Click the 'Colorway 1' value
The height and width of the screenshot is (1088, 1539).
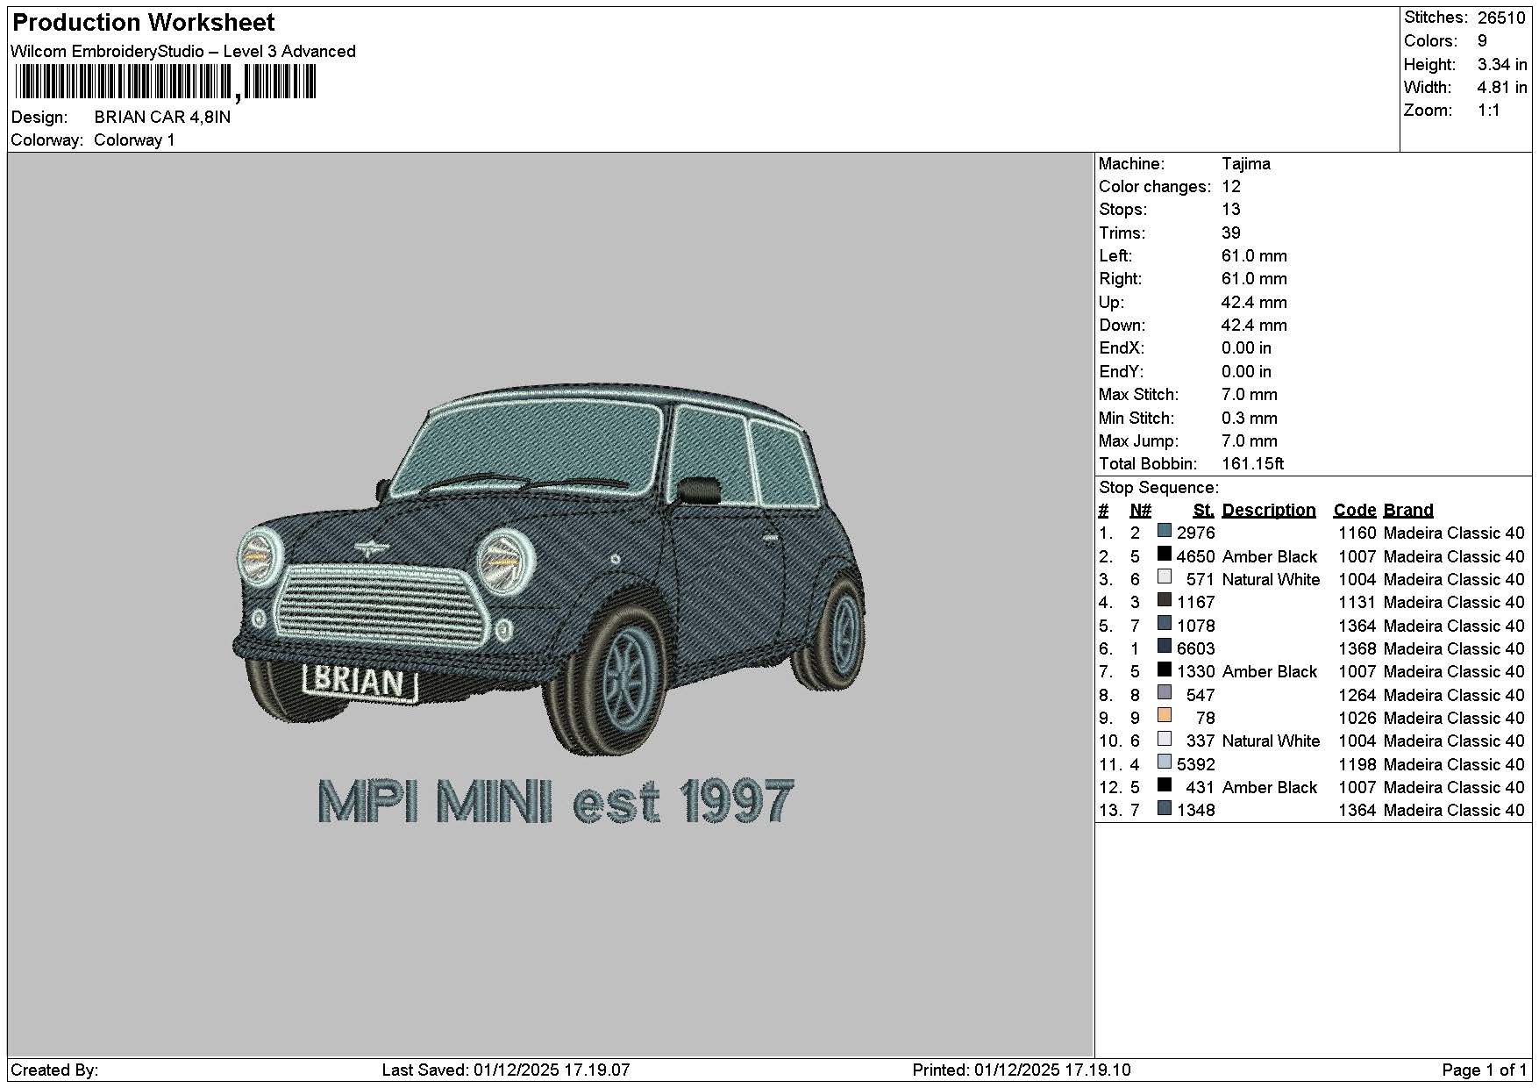(134, 140)
